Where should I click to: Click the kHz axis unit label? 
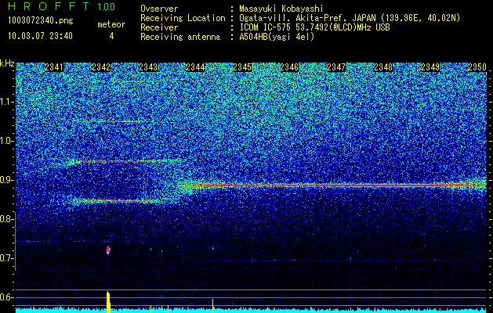7,63
